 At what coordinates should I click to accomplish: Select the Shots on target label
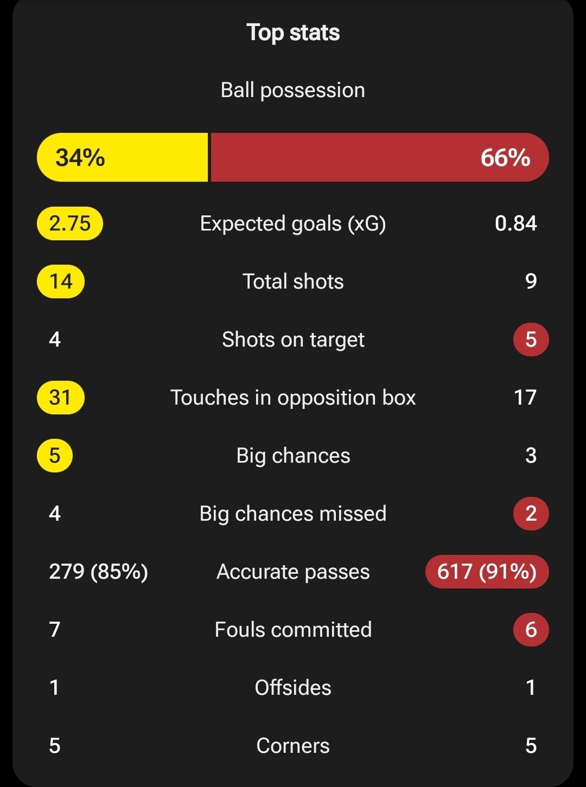[293, 340]
